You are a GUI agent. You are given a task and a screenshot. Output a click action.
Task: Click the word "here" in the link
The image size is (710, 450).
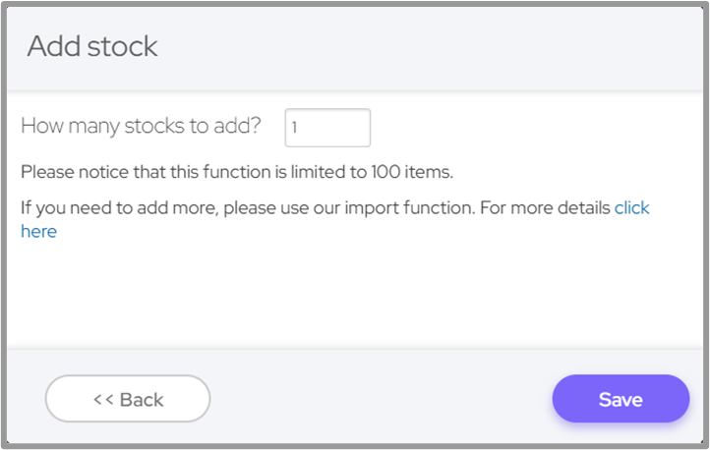39,232
